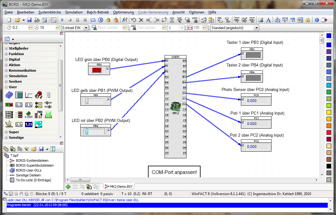The image size is (336, 215).
Task: Click the clock simulation parameters icon
Action: [x=101, y=20]
